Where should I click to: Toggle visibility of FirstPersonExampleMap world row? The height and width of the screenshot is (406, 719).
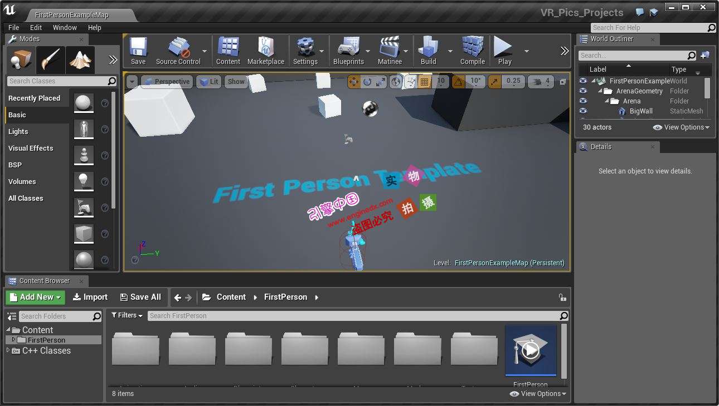pos(583,81)
